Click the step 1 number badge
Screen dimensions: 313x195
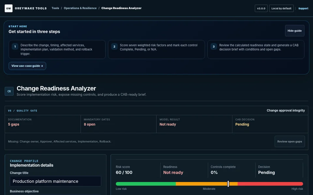pos(15,46)
